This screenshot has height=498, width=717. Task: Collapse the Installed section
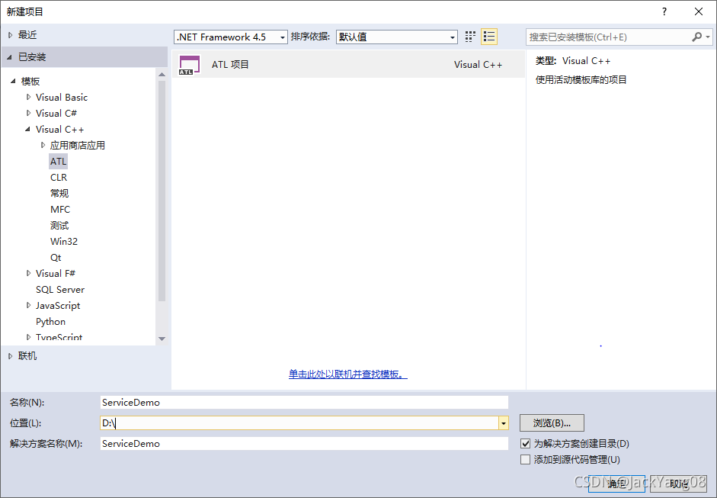pos(10,56)
